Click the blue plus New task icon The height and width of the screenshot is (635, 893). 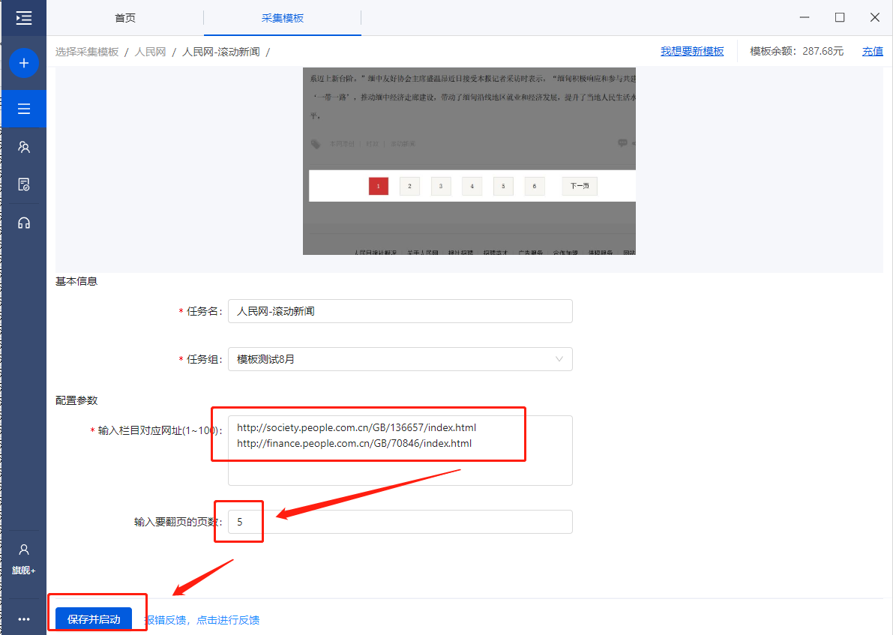pos(24,63)
